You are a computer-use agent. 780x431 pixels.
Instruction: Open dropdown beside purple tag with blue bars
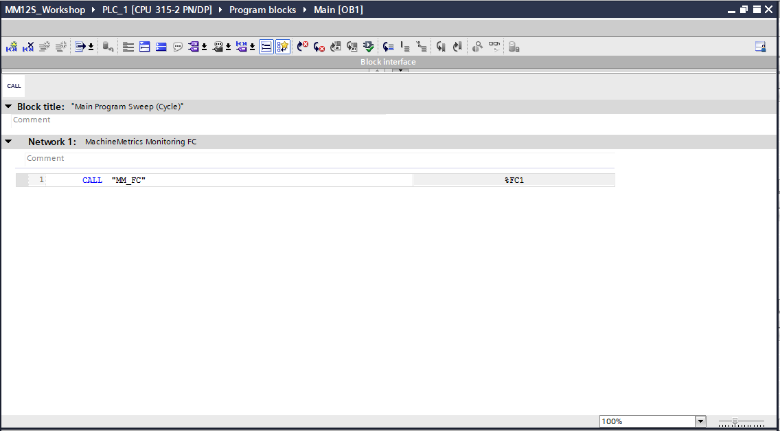pos(252,47)
